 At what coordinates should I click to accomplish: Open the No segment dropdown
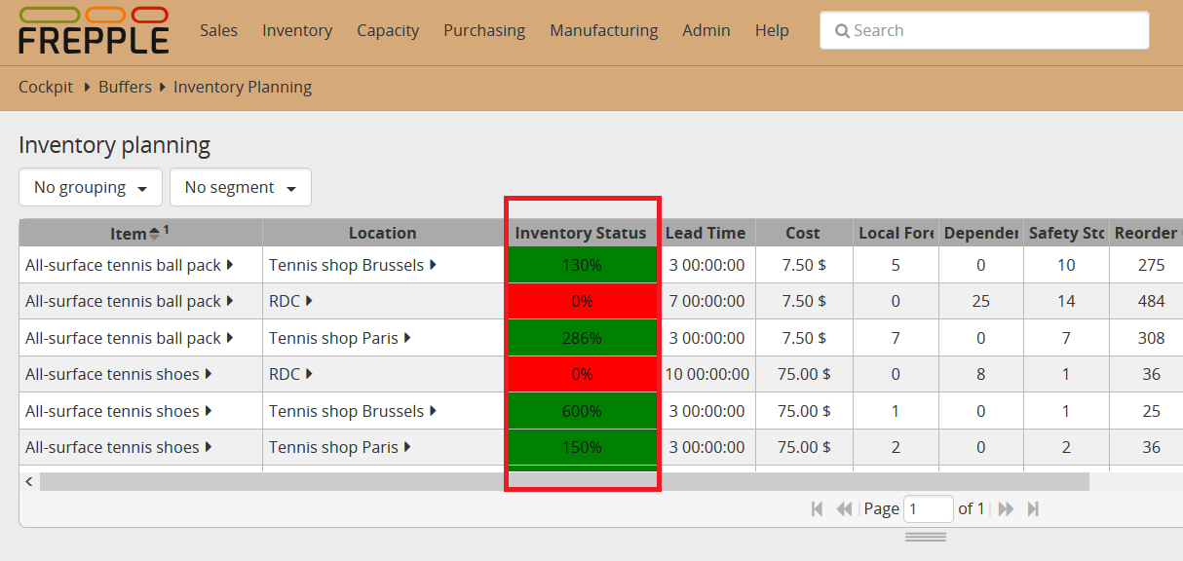click(x=240, y=187)
